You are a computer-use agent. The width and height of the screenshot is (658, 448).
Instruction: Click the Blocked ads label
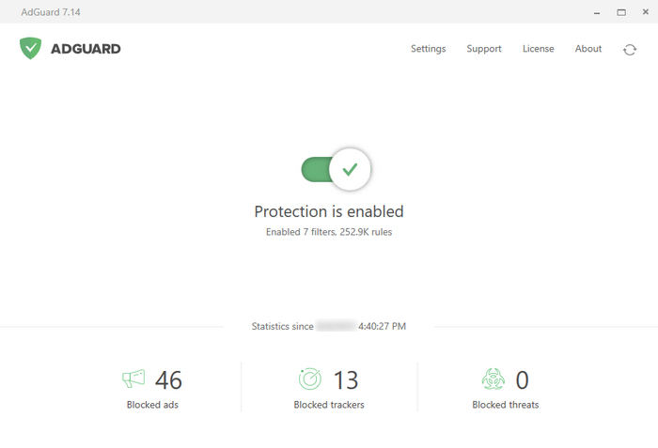152,405
